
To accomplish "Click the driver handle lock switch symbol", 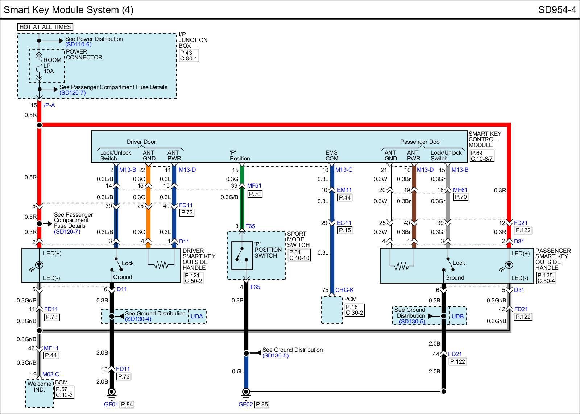I will point(116,265).
